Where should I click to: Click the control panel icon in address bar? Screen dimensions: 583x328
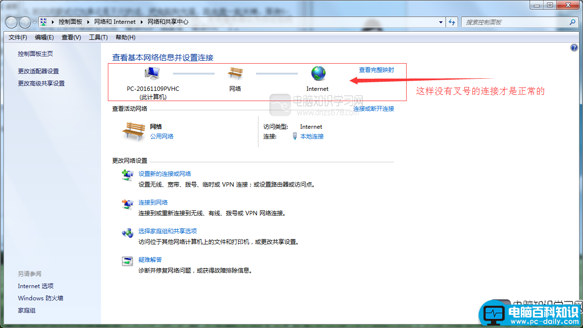tap(44, 22)
